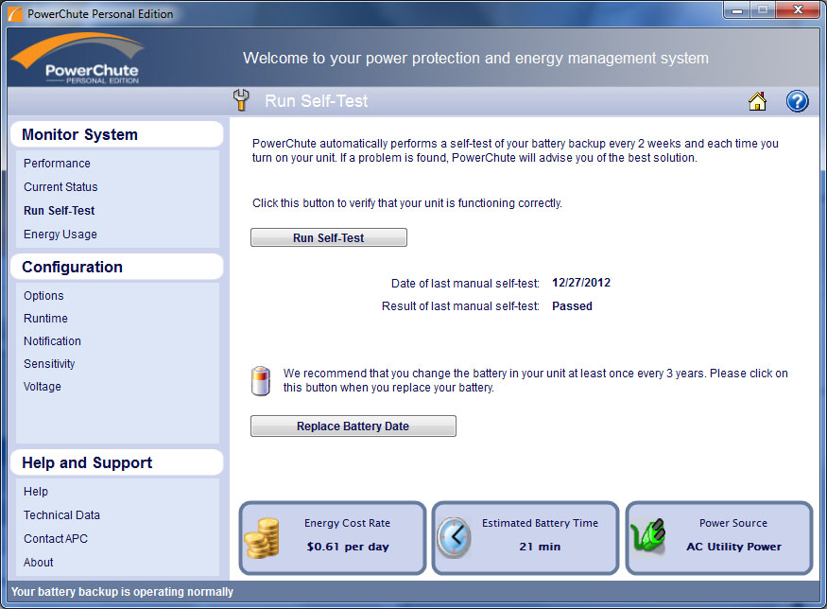Screen dimensions: 827x609
Task: Open Performance in Monitor System
Action: coord(57,164)
